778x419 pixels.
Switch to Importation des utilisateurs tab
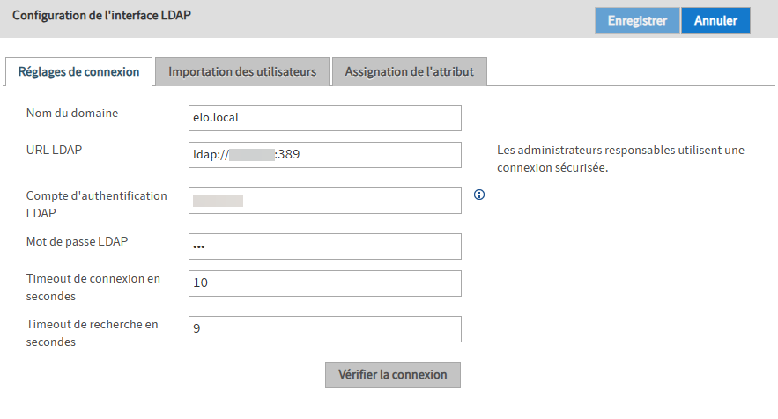242,72
